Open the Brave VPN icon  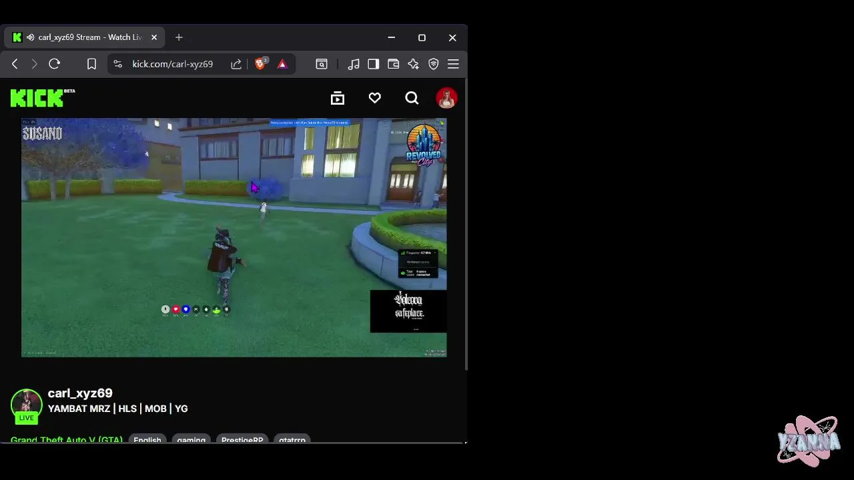(434, 64)
